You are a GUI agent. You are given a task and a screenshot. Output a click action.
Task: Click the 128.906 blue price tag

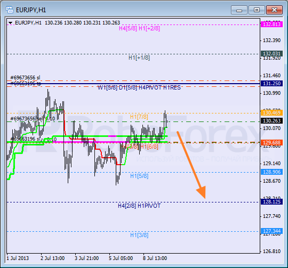point(271,172)
